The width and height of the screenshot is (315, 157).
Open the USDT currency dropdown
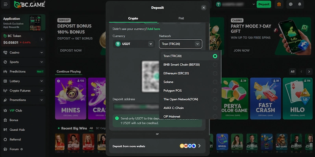point(134,44)
